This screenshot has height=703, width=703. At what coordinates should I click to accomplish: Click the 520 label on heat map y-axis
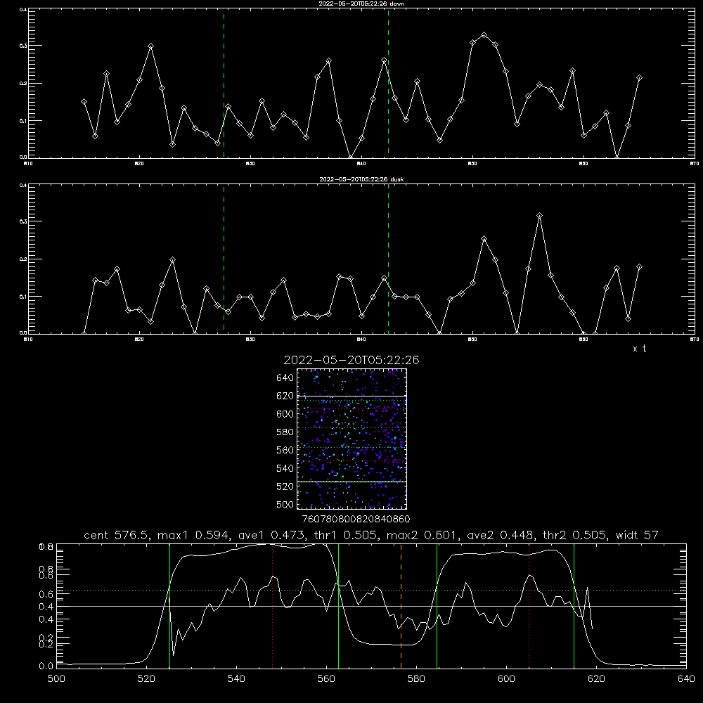pos(285,486)
